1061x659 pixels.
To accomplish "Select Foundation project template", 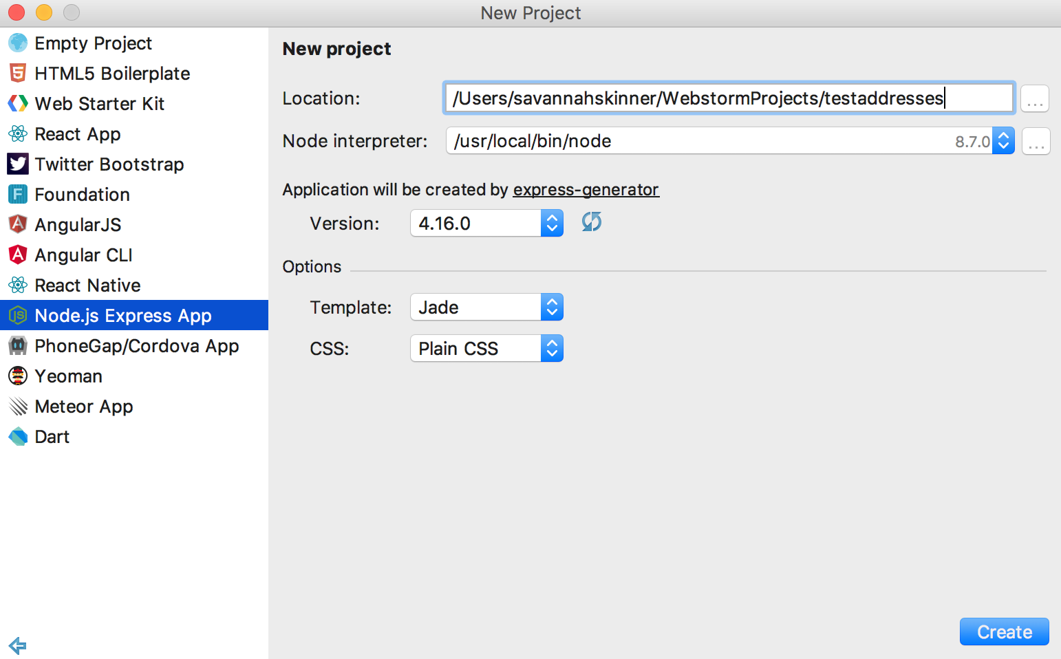I will (134, 195).
